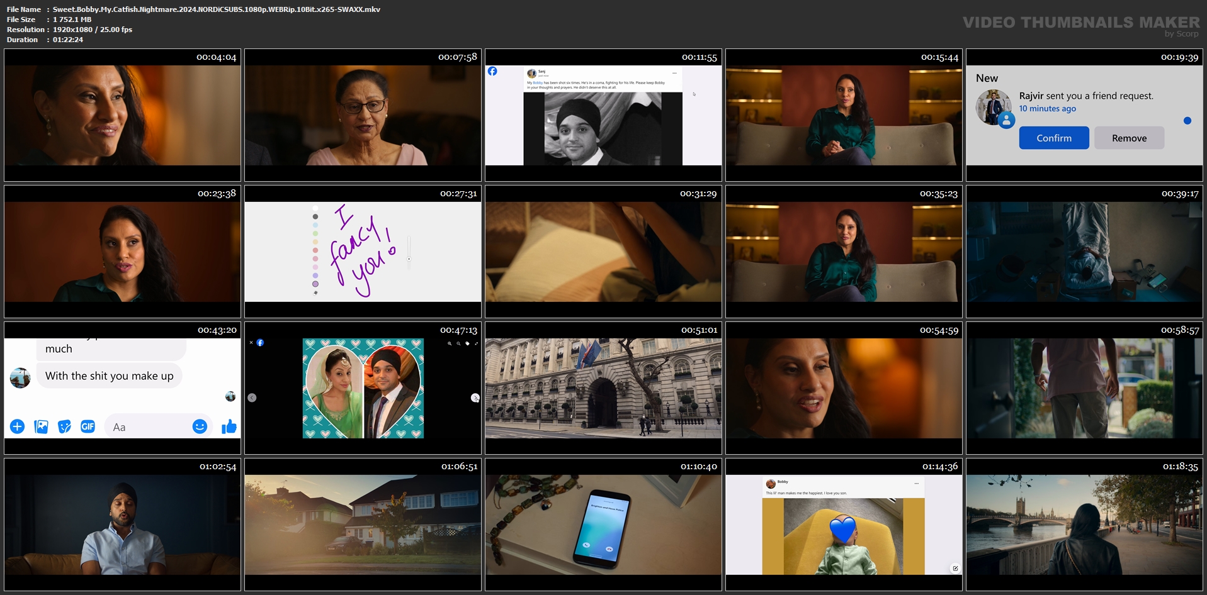Open the 00:31:29 thumbnail showing paper pages
The width and height of the screenshot is (1207, 595).
point(603,252)
